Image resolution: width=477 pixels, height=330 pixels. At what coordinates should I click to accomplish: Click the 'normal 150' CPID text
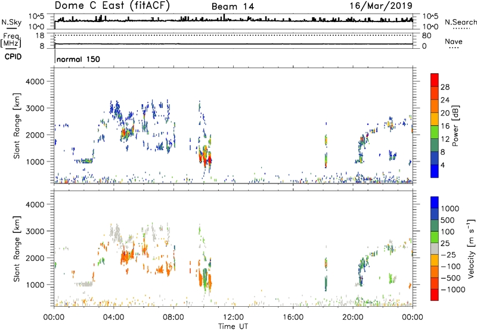(78, 59)
